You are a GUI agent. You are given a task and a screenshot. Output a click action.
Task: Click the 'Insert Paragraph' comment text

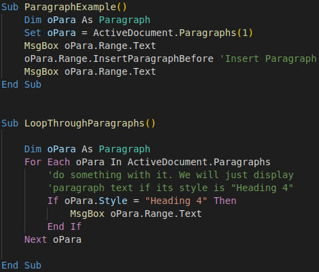[x=268, y=58]
